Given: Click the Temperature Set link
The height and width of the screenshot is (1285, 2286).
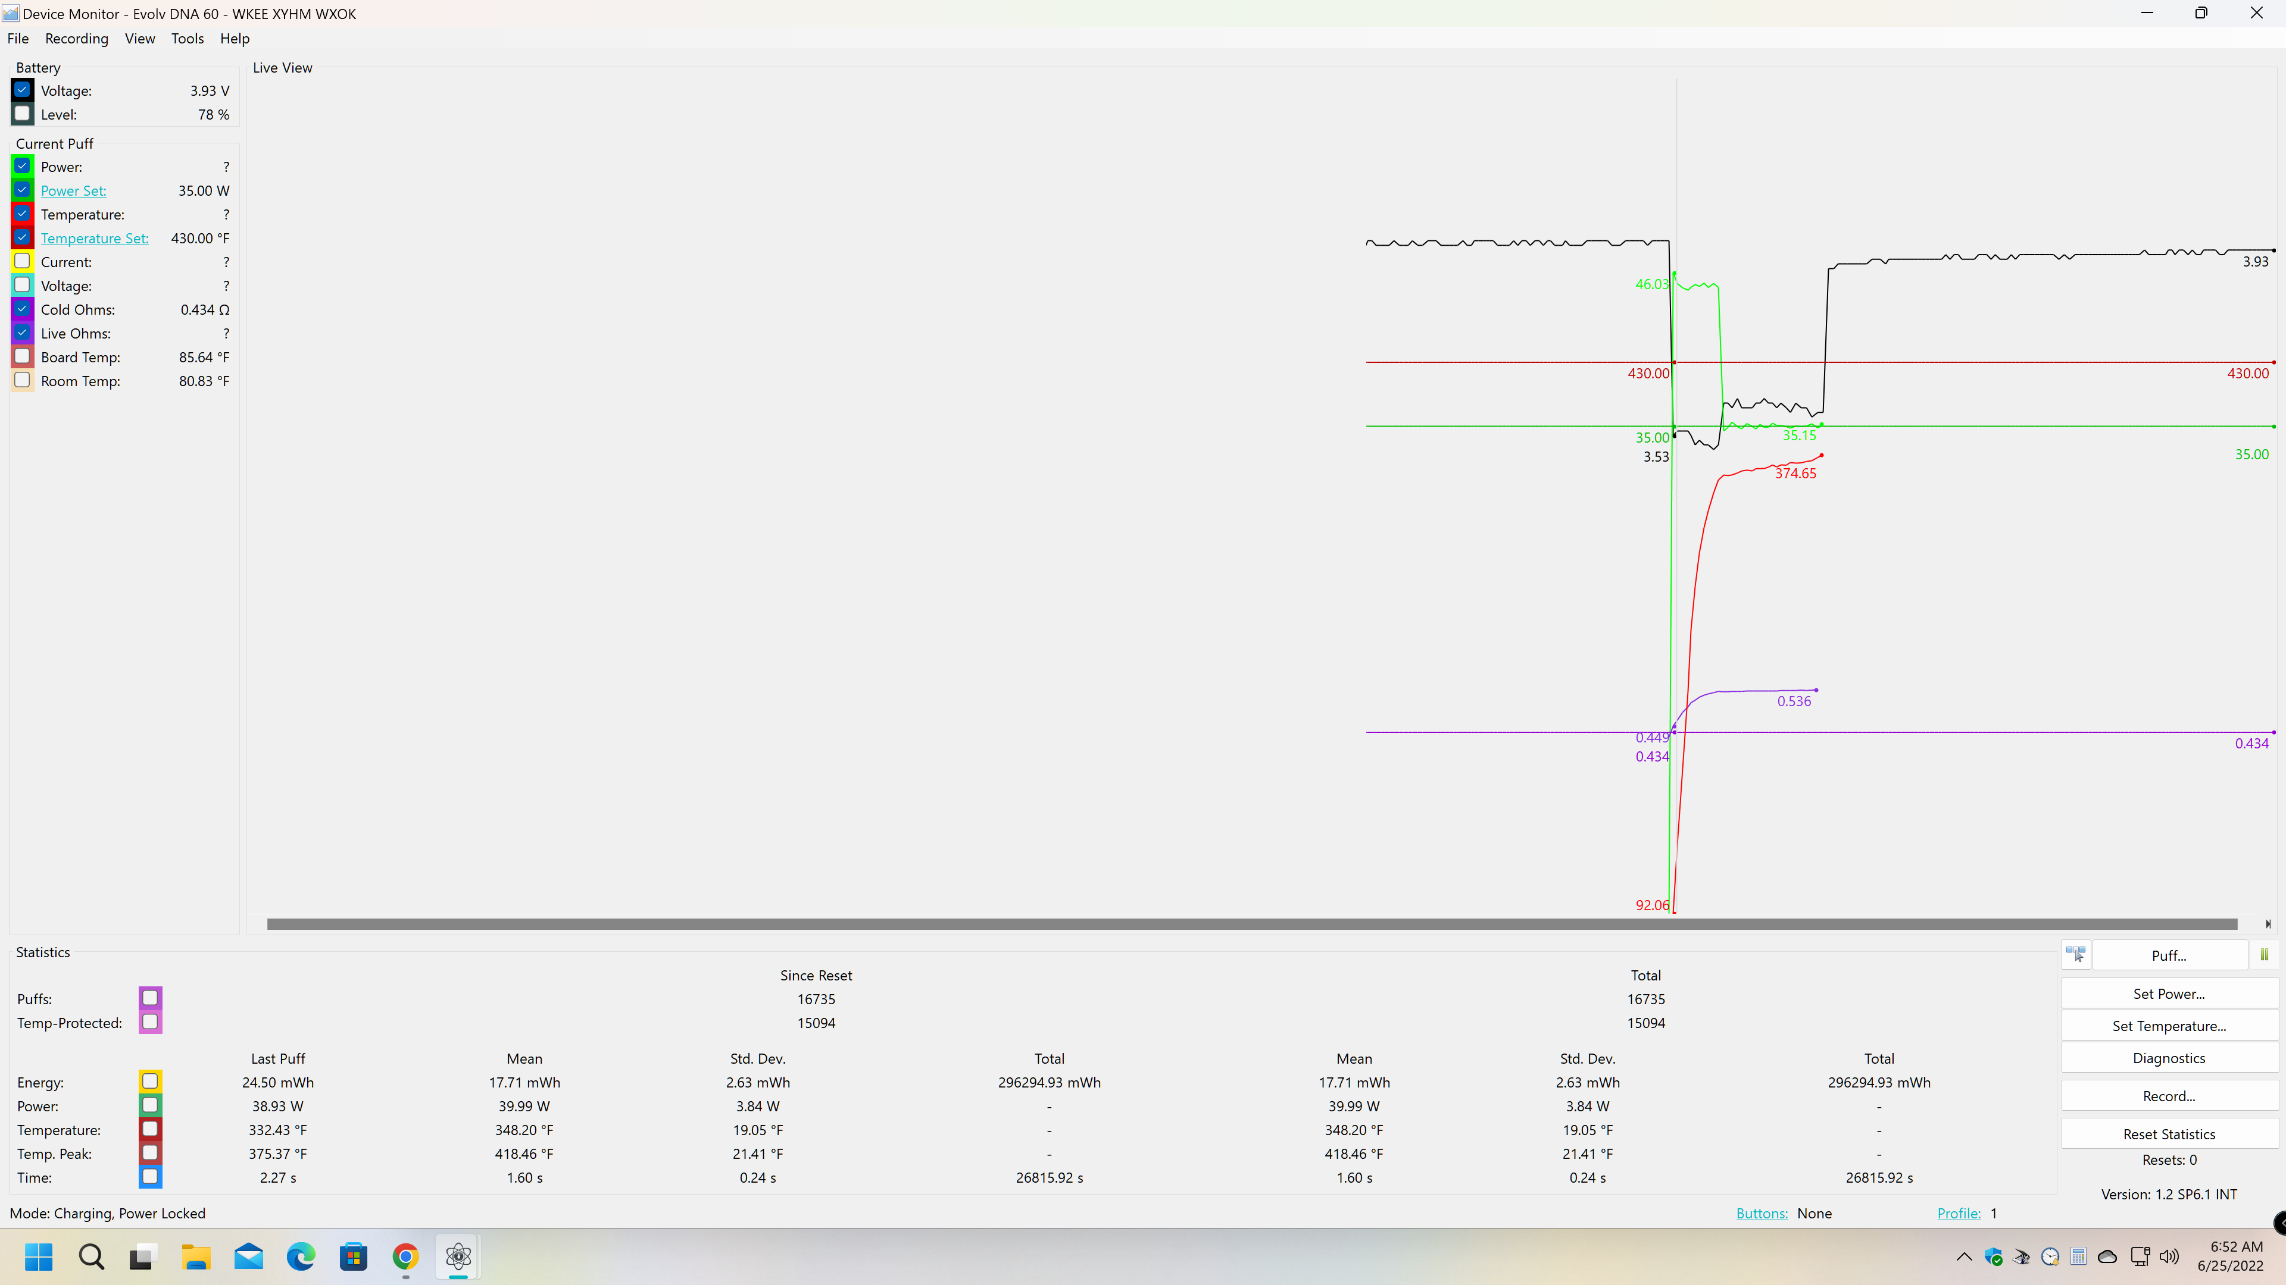Looking at the screenshot, I should tap(94, 239).
